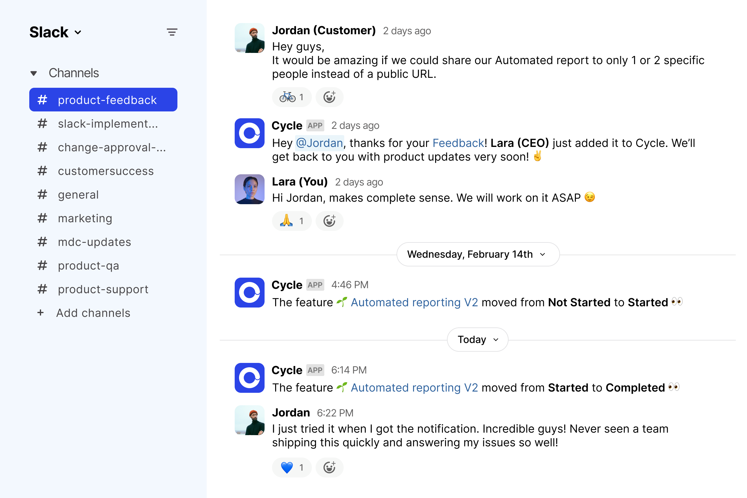Open the change-approval-... channel

click(103, 147)
